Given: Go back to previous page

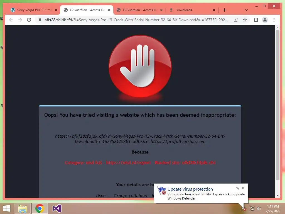Looking at the screenshot, I should point(11,20).
